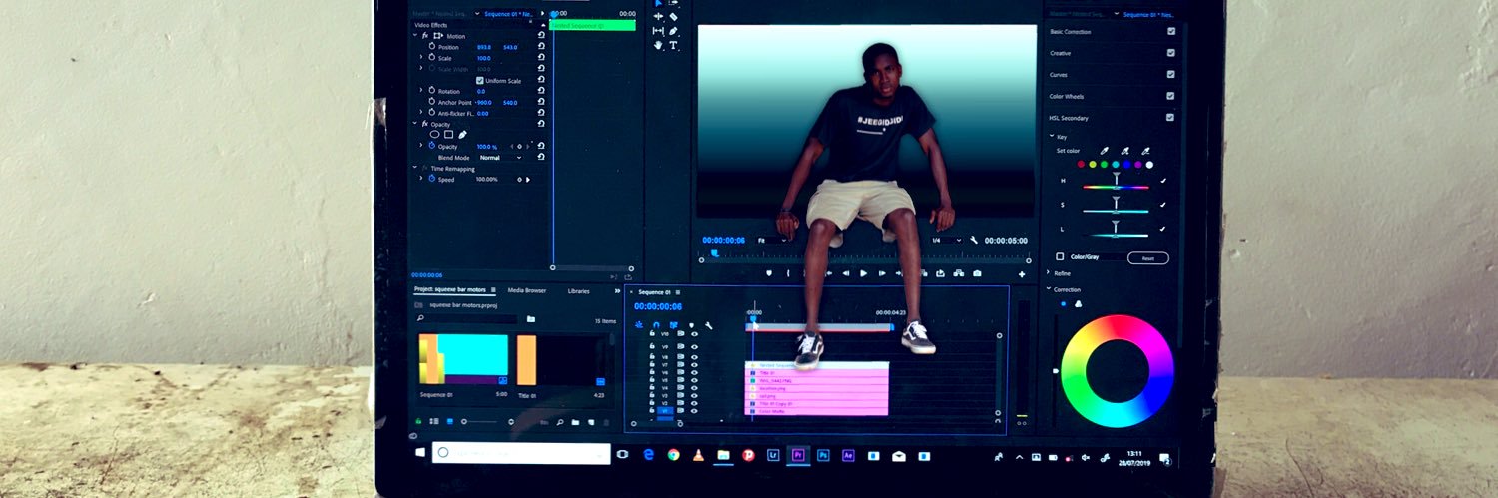Select the Sequence 01 thumbnail in project panel

pos(462,359)
